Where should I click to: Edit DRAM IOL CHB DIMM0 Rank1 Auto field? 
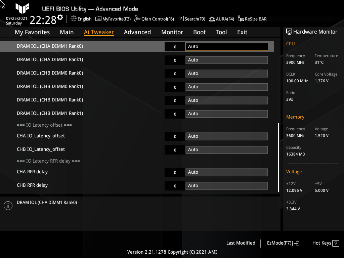[227, 87]
